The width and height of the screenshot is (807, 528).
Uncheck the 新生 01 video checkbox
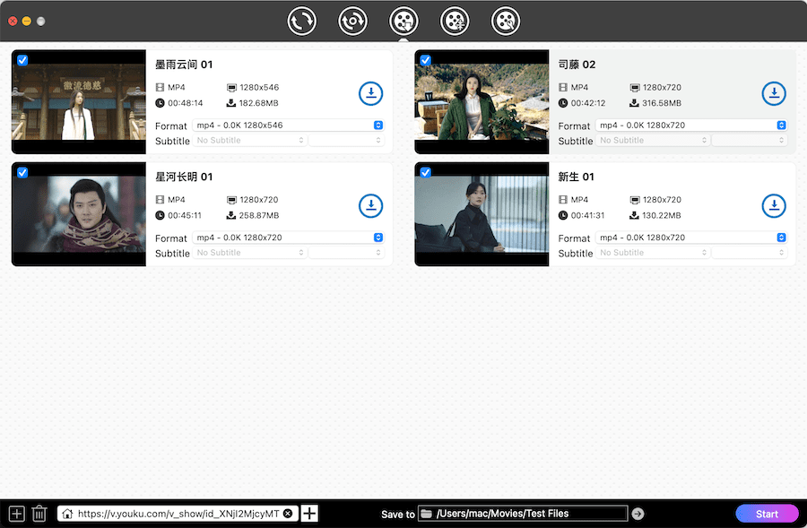tap(426, 172)
